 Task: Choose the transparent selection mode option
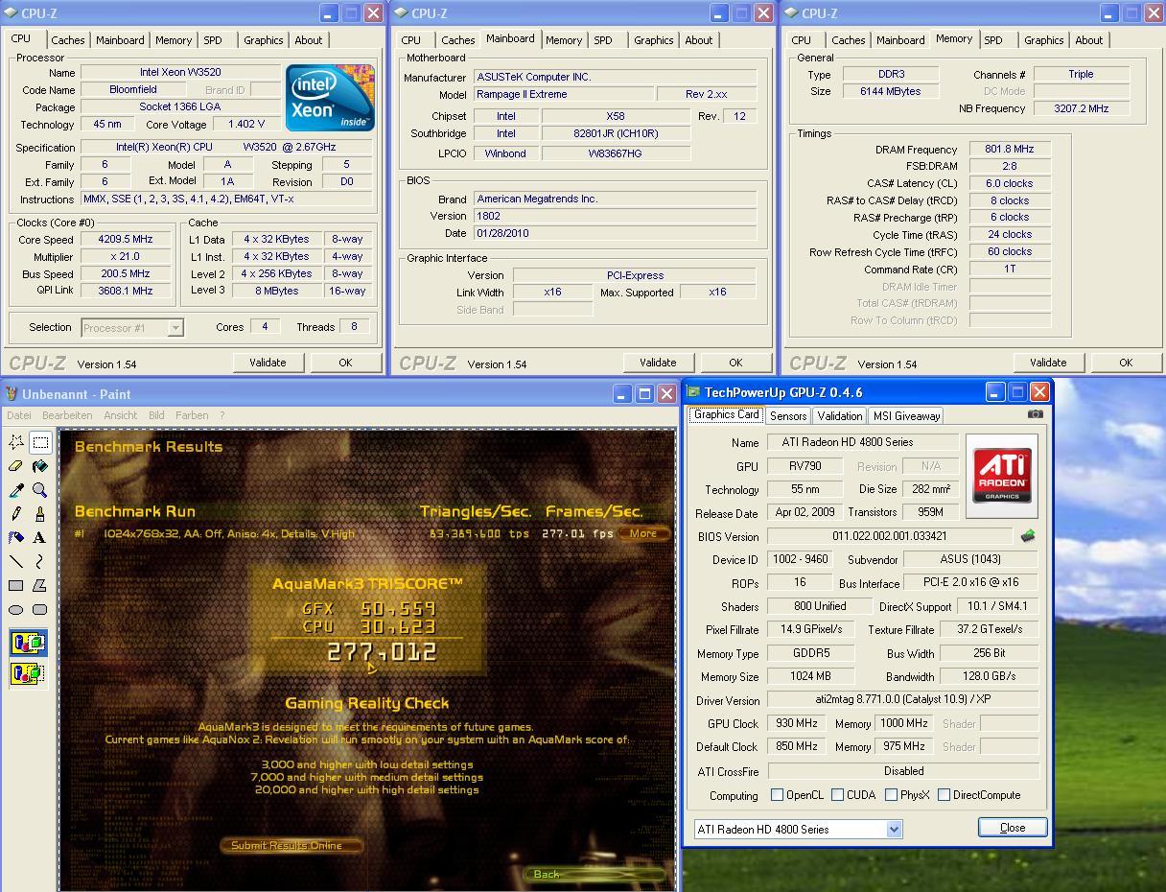(x=28, y=674)
